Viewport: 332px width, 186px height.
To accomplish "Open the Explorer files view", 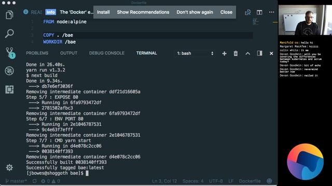I will (x=9, y=15).
